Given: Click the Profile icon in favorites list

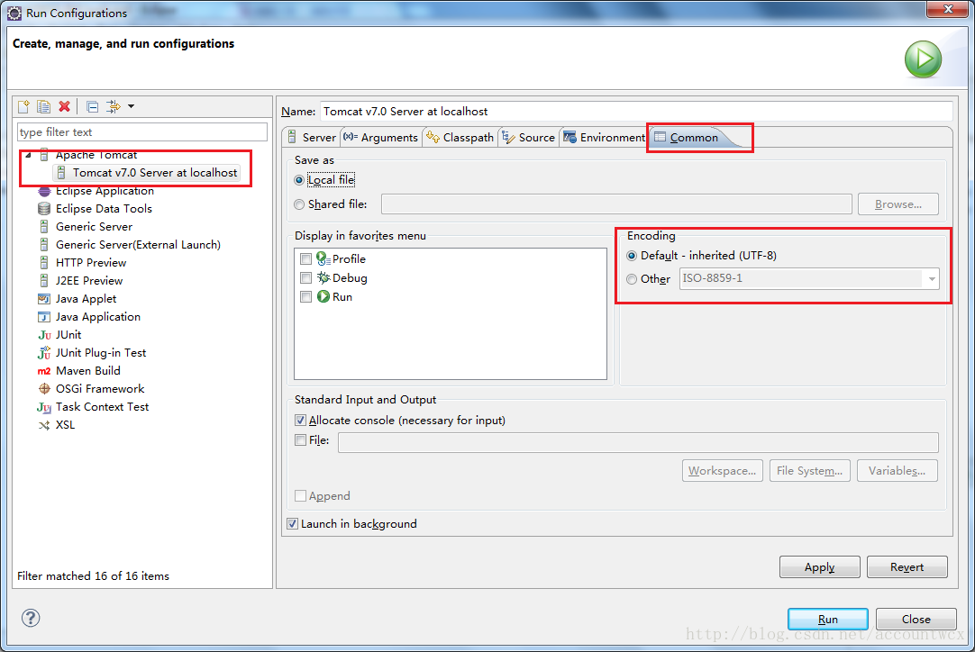Looking at the screenshot, I should pos(323,258).
